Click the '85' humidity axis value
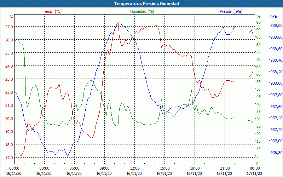The image size is (283, 177). 259,37
